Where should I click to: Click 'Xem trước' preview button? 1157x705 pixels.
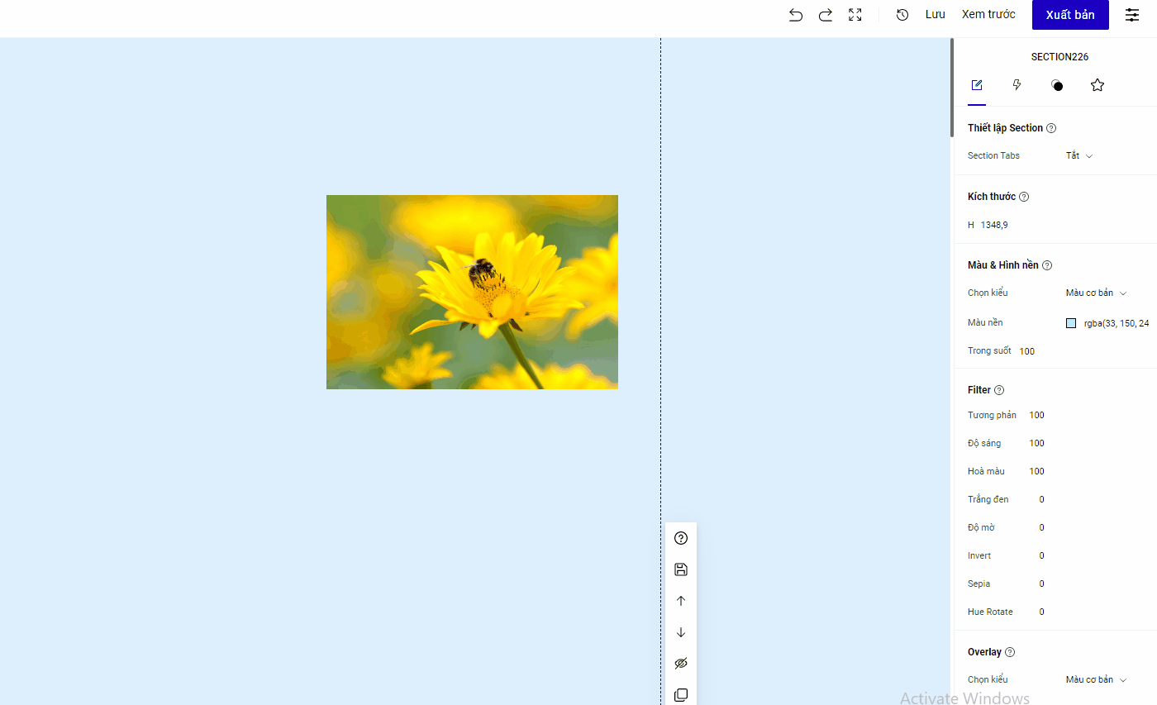point(988,15)
